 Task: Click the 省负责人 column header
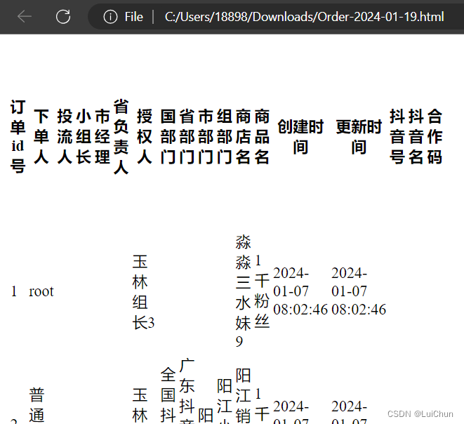(121, 136)
